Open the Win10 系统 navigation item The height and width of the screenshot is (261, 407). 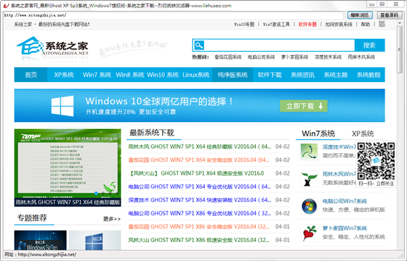[163, 75]
